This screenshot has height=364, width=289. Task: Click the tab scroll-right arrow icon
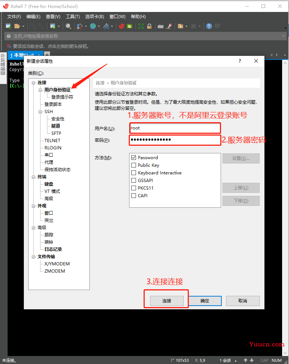click(277, 55)
